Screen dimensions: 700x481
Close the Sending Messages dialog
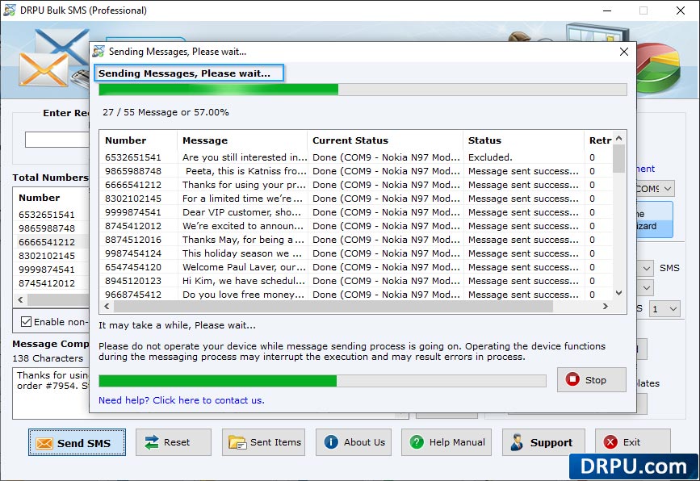coord(624,52)
